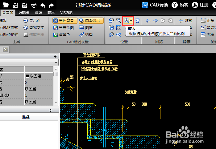Click 为BMP格式 copy option
Screen dimensions: 216x149
(9, 35)
